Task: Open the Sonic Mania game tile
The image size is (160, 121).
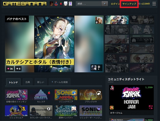Action: [x=66, y=95]
